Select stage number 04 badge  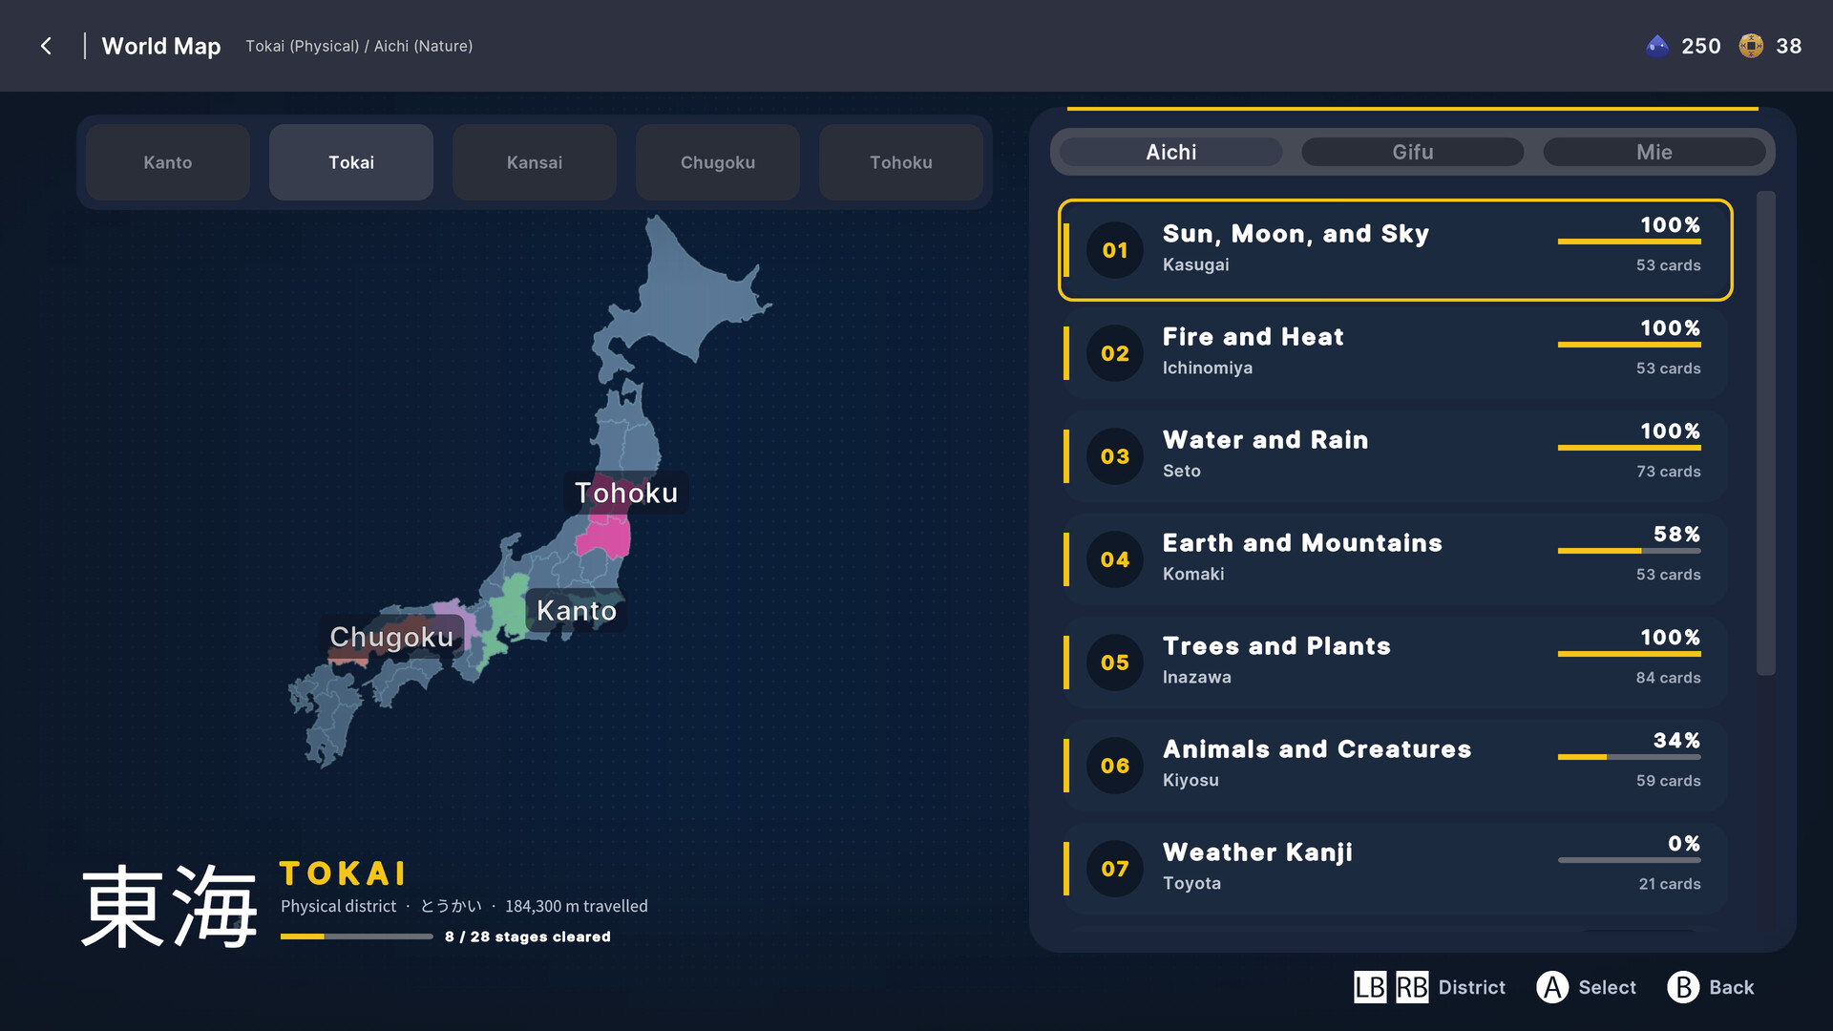(x=1115, y=559)
